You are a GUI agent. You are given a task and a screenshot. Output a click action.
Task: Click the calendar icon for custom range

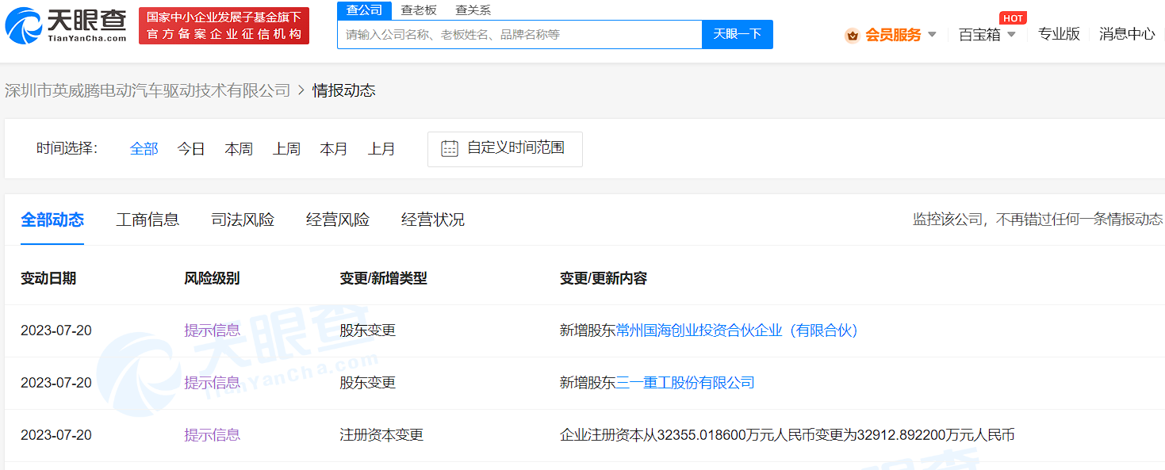tap(450, 148)
